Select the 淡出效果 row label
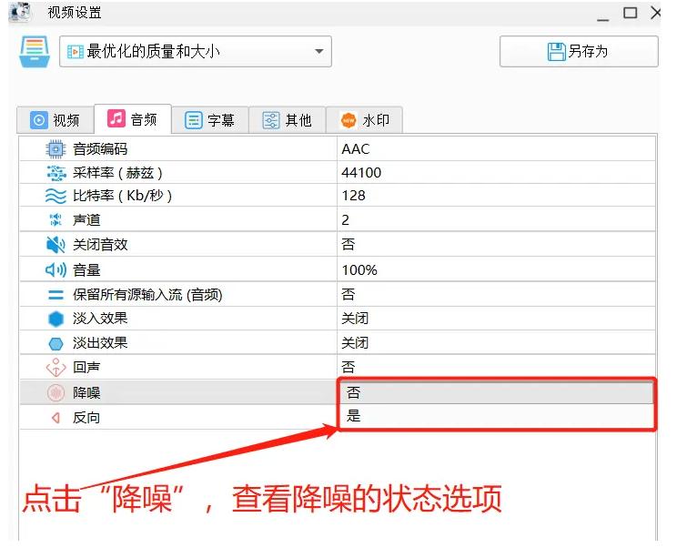Screen dimensions: 697x558 pyautogui.click(x=100, y=343)
